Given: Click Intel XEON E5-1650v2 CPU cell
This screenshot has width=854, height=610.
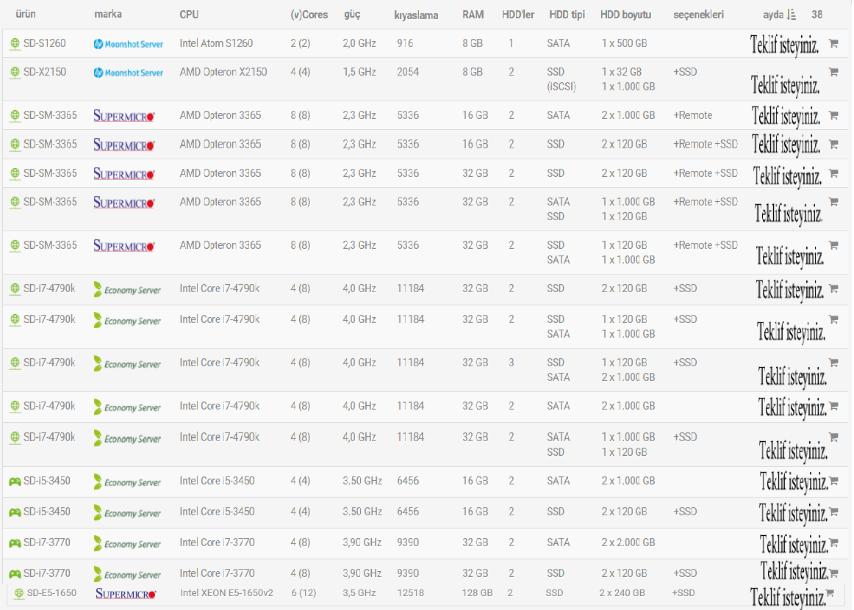Looking at the screenshot, I should 226,593.
